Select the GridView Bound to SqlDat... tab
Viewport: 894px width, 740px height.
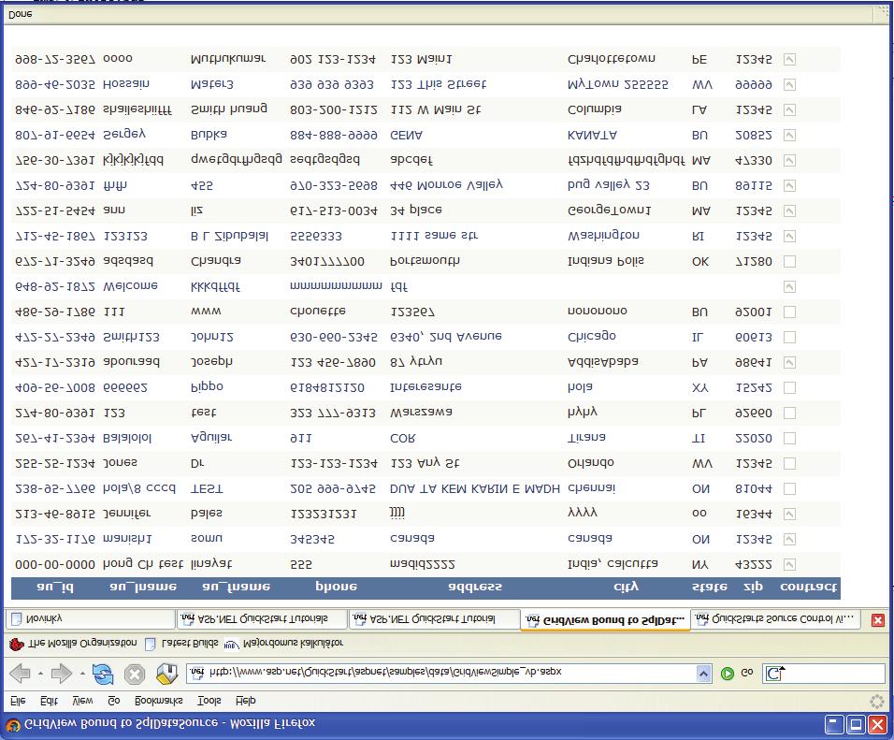click(605, 620)
